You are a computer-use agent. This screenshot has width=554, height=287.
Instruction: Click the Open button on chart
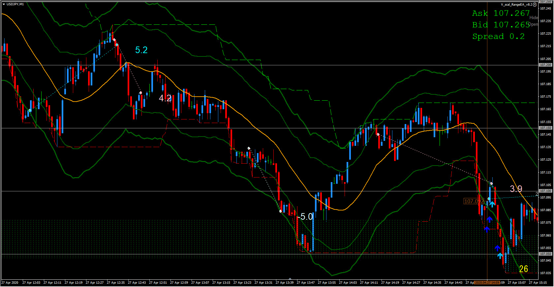click(x=534, y=24)
